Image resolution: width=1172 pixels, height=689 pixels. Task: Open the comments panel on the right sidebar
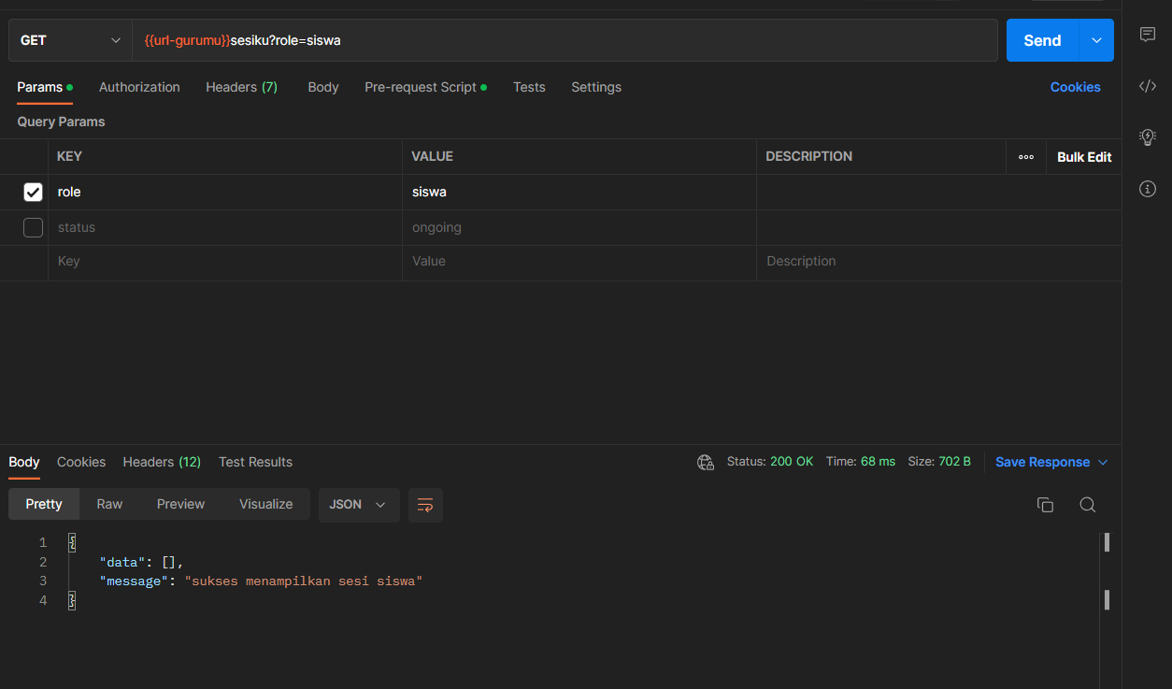1148,35
